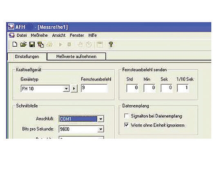Click the AFH icon left of Datei
The height and width of the screenshot is (169, 217).
(x=11, y=35)
